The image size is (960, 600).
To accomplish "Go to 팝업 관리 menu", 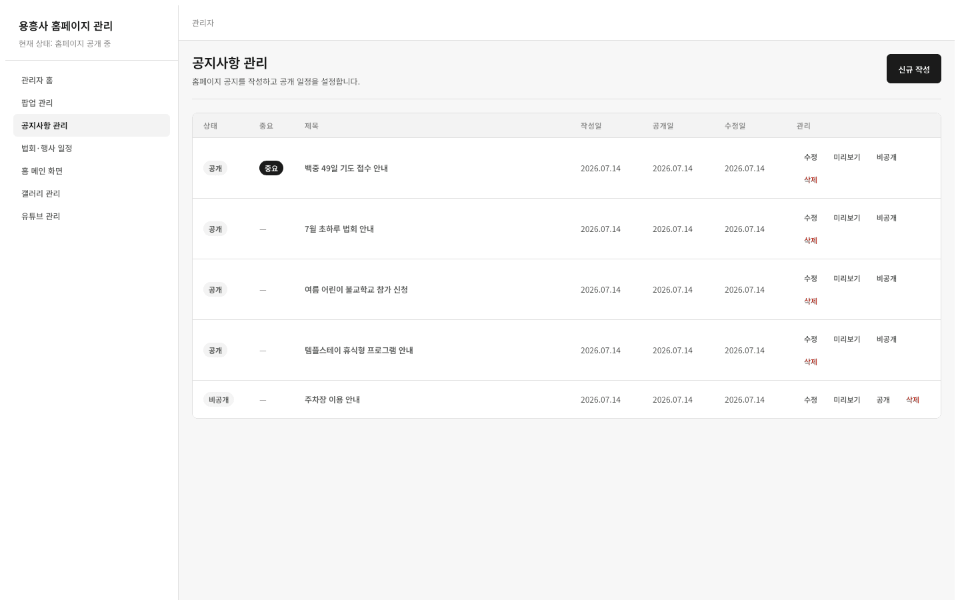I will coord(91,103).
